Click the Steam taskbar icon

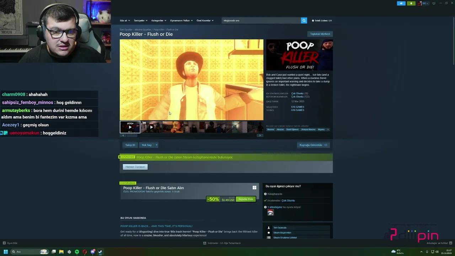point(100,252)
